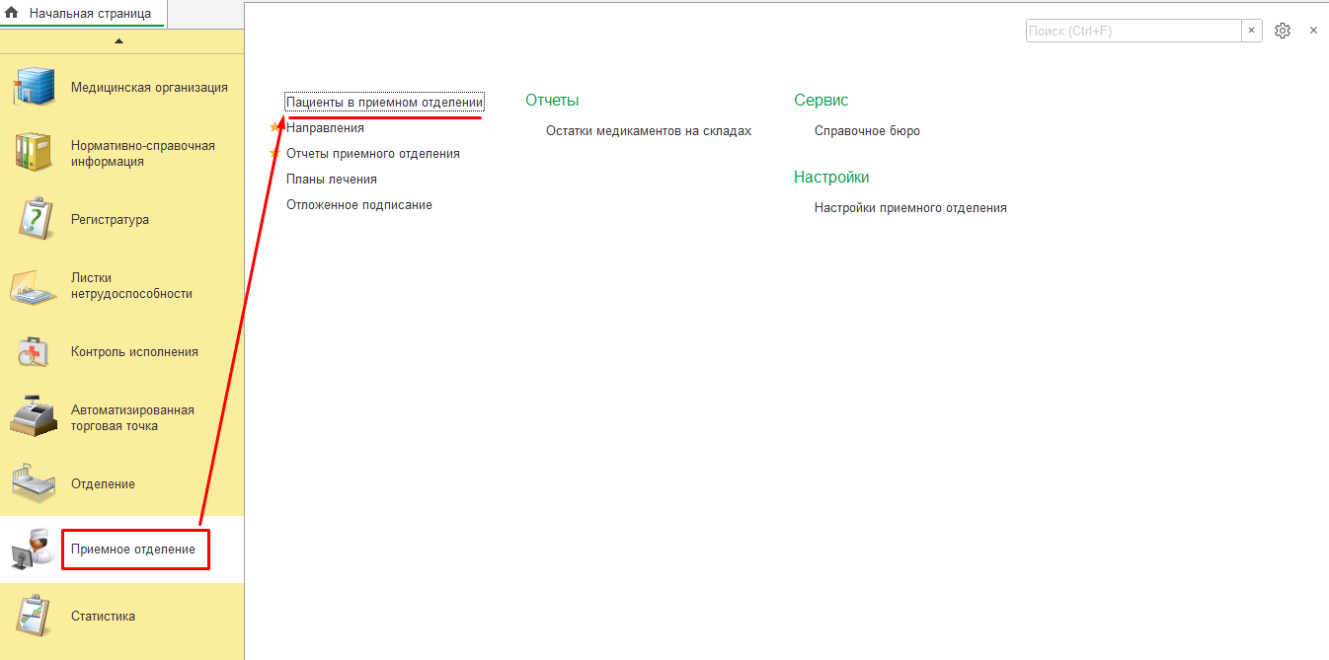Open Настройки приемного отделения link
The image size is (1329, 660).
click(x=910, y=207)
